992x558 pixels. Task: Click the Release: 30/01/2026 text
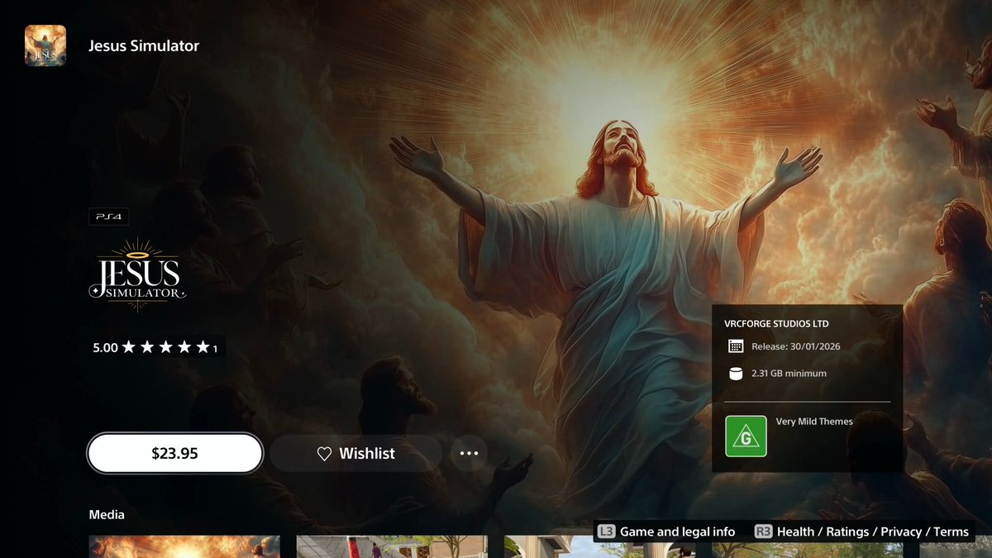pos(795,346)
